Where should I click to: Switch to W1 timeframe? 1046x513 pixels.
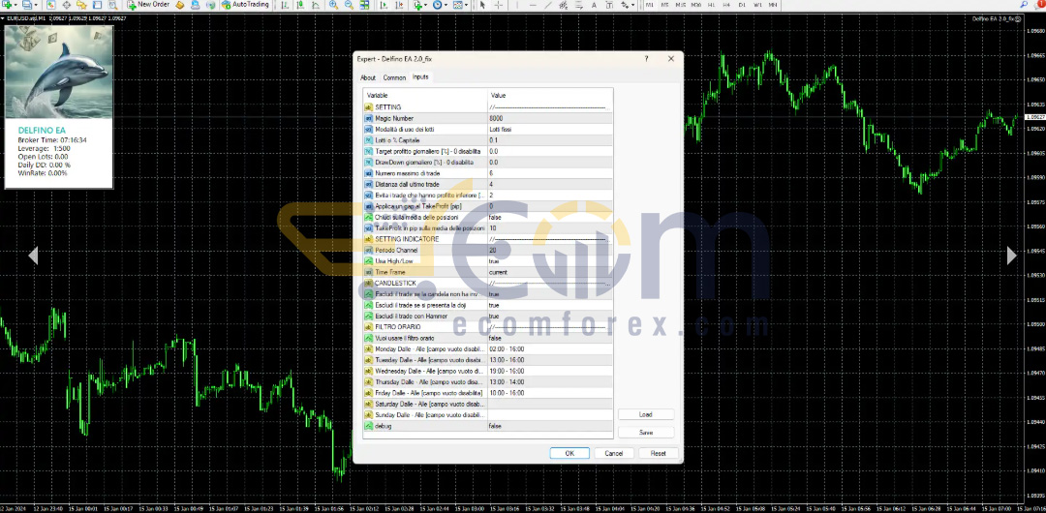click(757, 5)
